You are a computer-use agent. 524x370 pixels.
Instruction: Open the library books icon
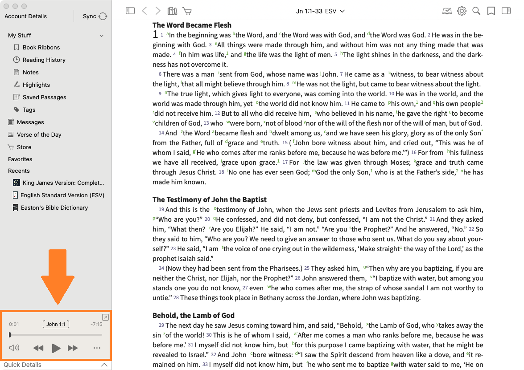172,11
